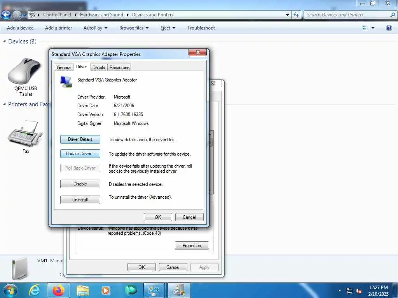
Task: Switch to the General tab
Action: (x=64, y=68)
